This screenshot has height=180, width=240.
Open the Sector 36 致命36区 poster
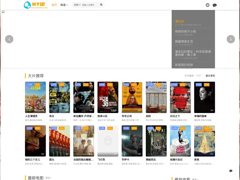point(108,97)
